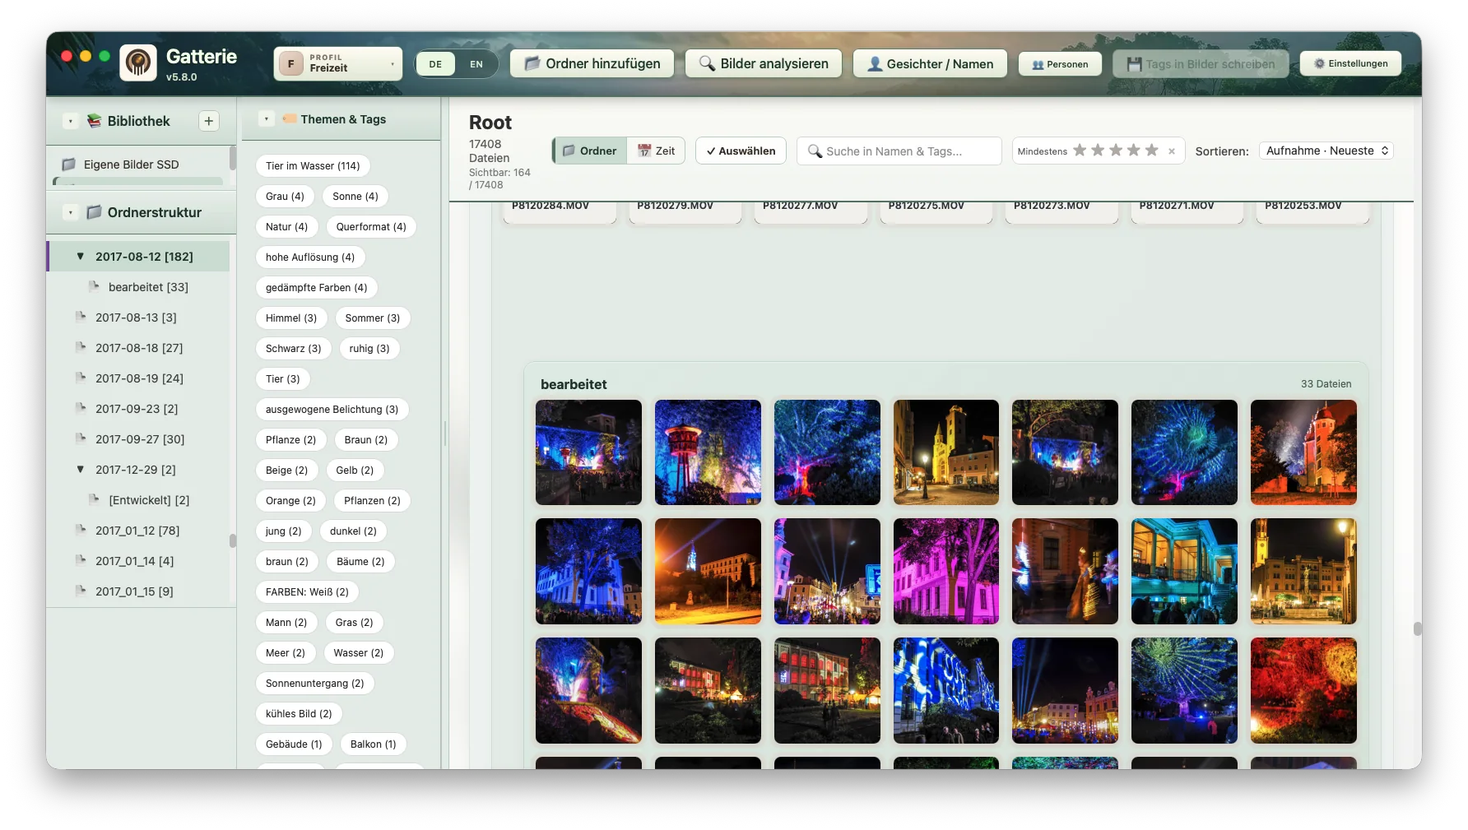Filter by tag kühles Bild (2)
1468x830 pixels.
point(299,713)
